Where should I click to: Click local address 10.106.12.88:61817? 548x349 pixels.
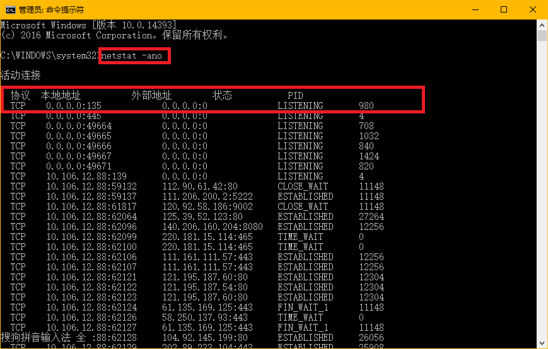coord(91,207)
